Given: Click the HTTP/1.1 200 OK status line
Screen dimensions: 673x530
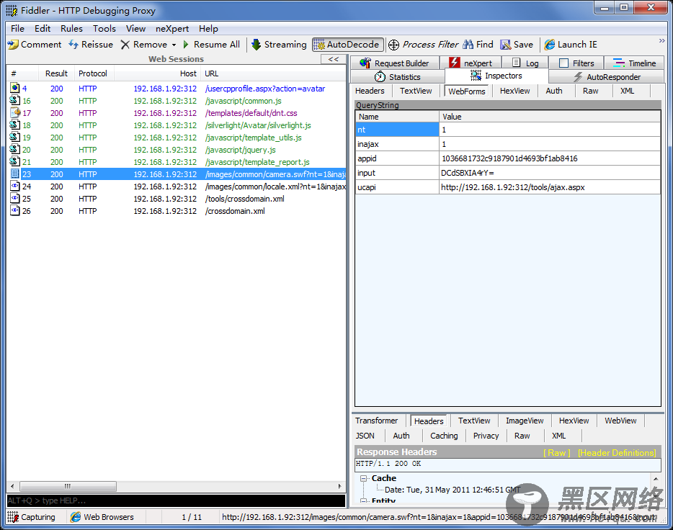Looking at the screenshot, I should (508, 464).
